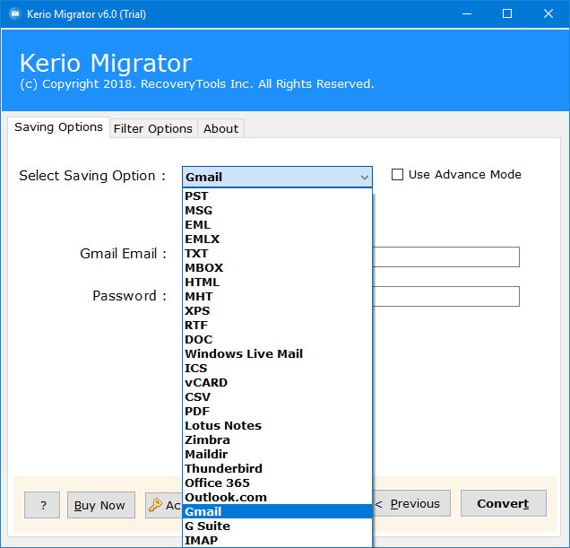Image resolution: width=570 pixels, height=548 pixels.
Task: Pick PDF saving option
Action: coord(277,411)
